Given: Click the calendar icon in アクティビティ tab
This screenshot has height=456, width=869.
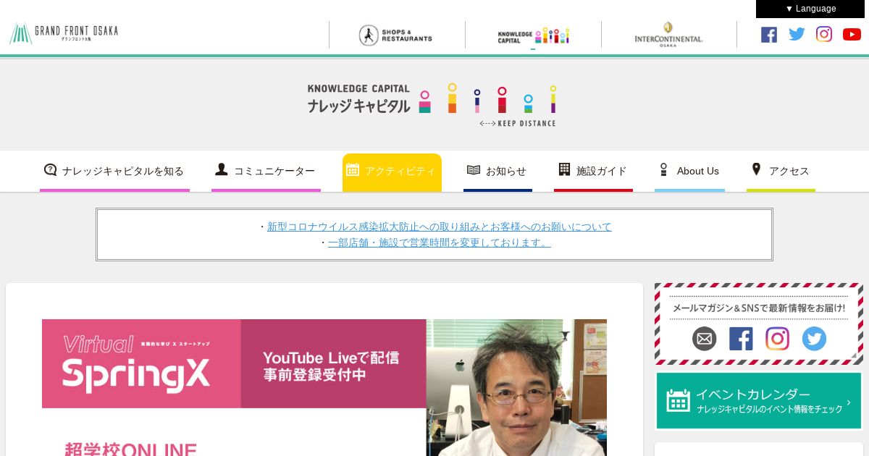Looking at the screenshot, I should (x=353, y=169).
